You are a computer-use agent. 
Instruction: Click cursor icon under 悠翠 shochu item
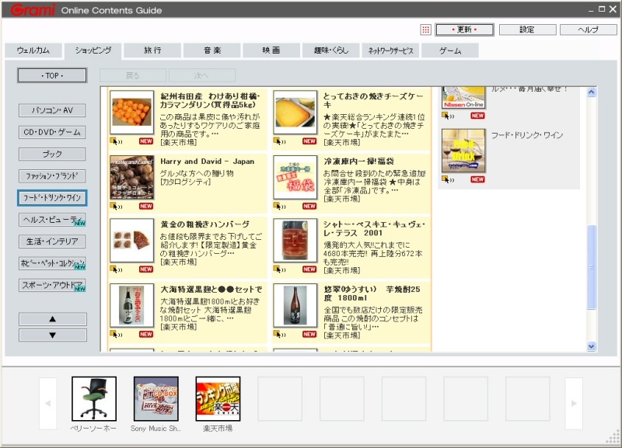pyautogui.click(x=279, y=335)
